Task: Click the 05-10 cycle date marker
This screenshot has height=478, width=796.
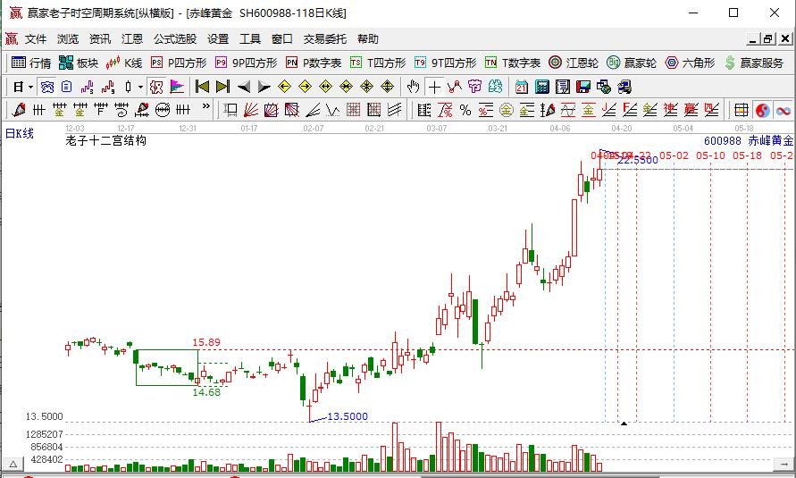Action: pyautogui.click(x=711, y=155)
